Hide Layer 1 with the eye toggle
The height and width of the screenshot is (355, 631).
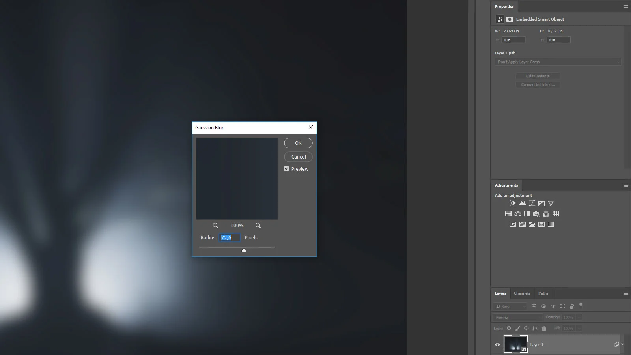click(498, 344)
